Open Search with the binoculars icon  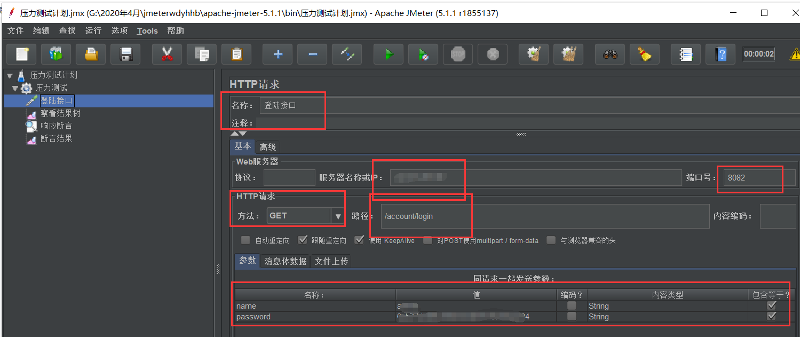coord(610,54)
